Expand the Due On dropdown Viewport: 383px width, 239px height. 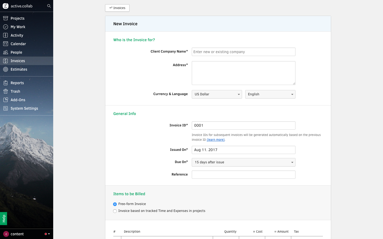243,162
